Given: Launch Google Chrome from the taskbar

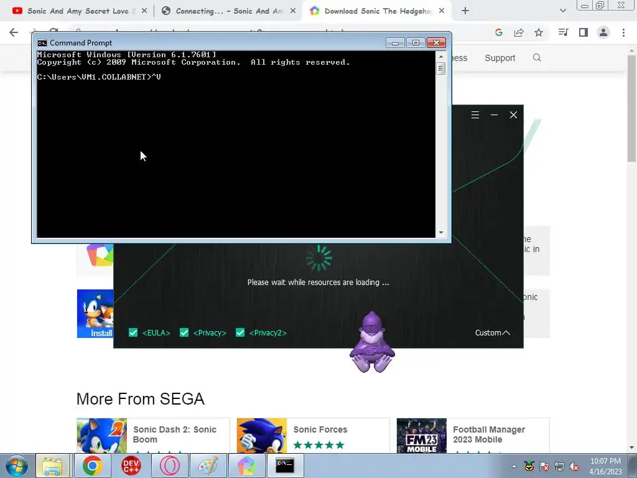Looking at the screenshot, I should [92, 466].
